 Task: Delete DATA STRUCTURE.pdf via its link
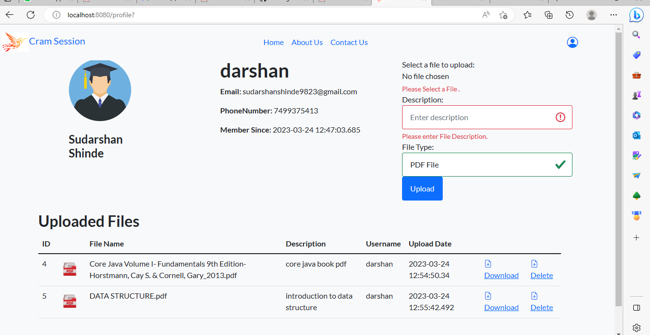coord(542,308)
